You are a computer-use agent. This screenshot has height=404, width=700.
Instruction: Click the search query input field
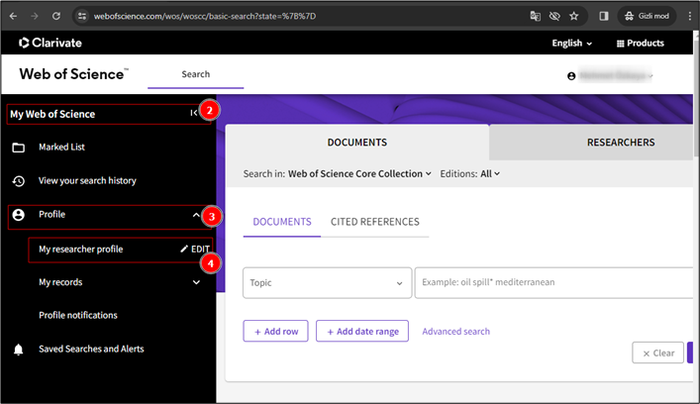pyautogui.click(x=553, y=282)
